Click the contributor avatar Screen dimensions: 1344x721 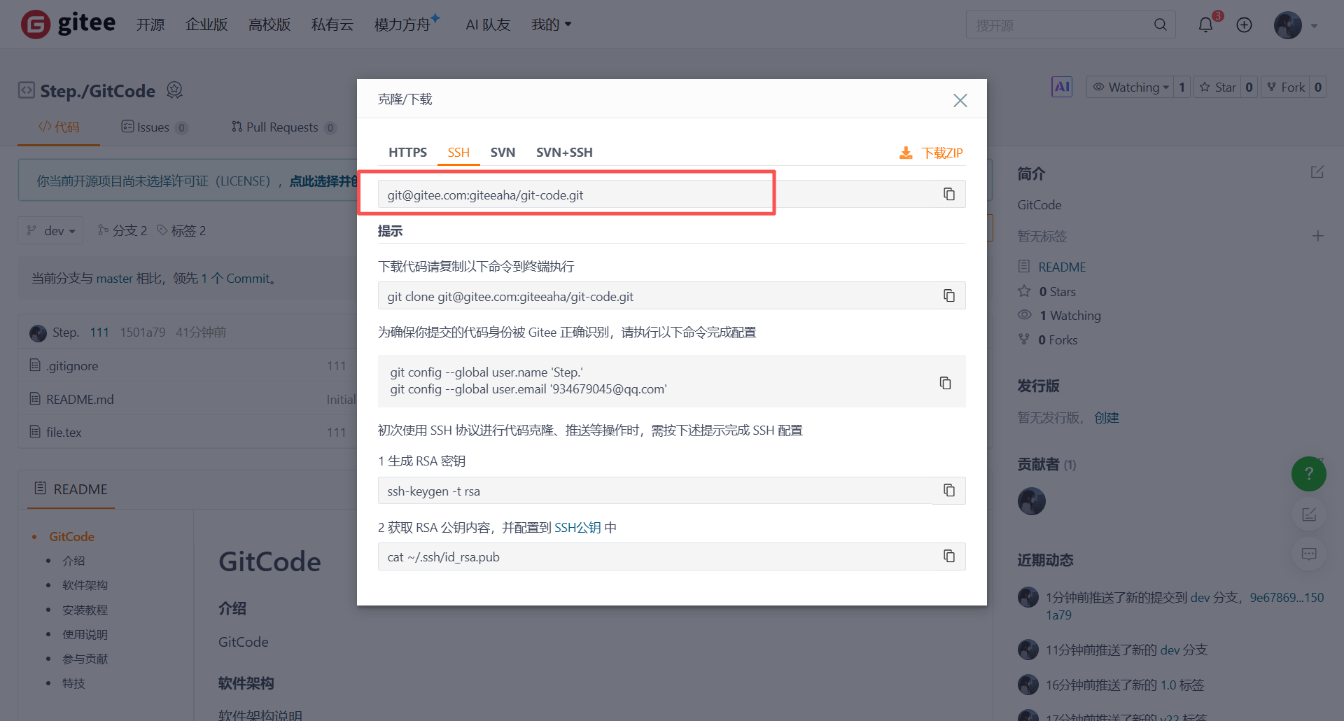point(1031,501)
